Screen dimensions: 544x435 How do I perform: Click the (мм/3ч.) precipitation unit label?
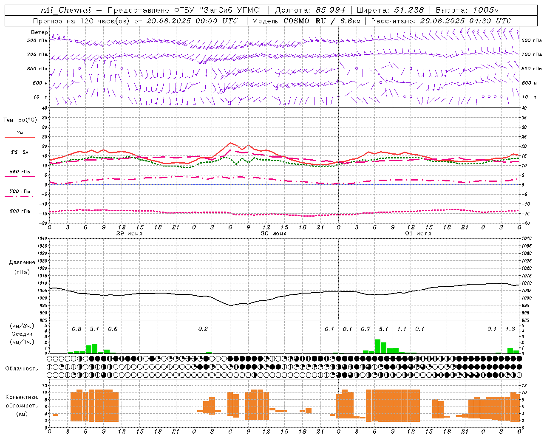(x=22, y=326)
